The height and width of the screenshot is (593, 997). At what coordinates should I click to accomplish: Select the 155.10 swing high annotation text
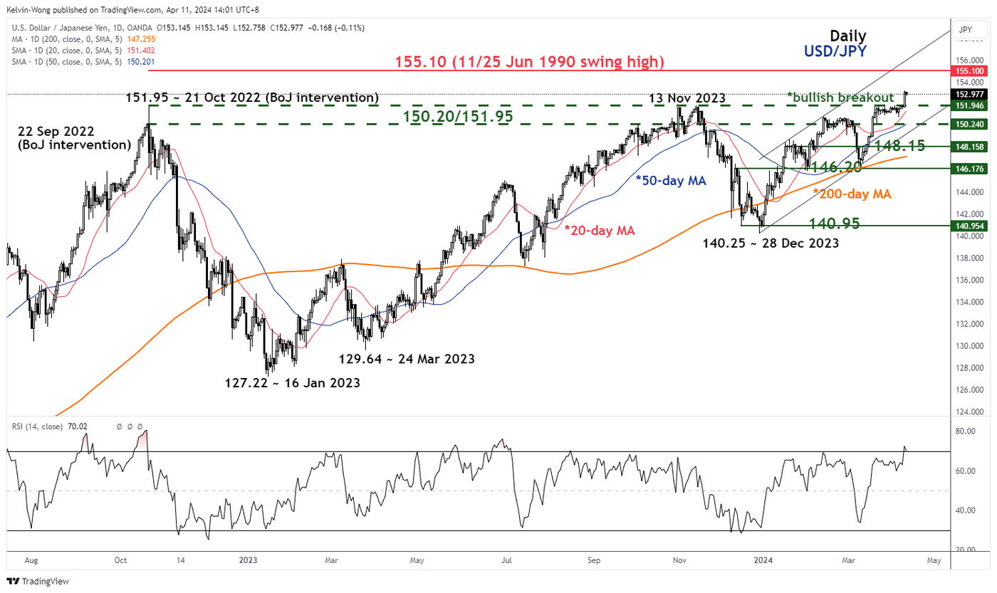529,62
